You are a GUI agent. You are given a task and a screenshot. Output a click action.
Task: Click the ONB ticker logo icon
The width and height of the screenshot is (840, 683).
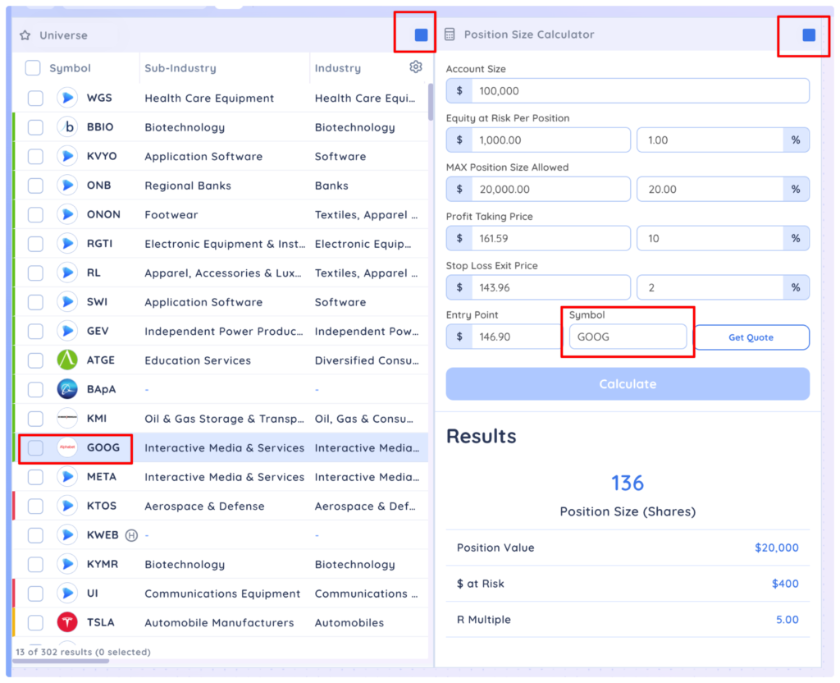click(67, 185)
